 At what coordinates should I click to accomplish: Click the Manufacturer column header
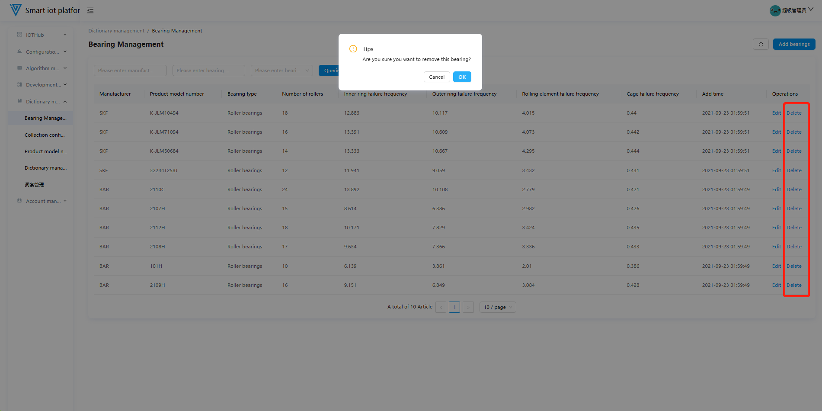(x=115, y=94)
